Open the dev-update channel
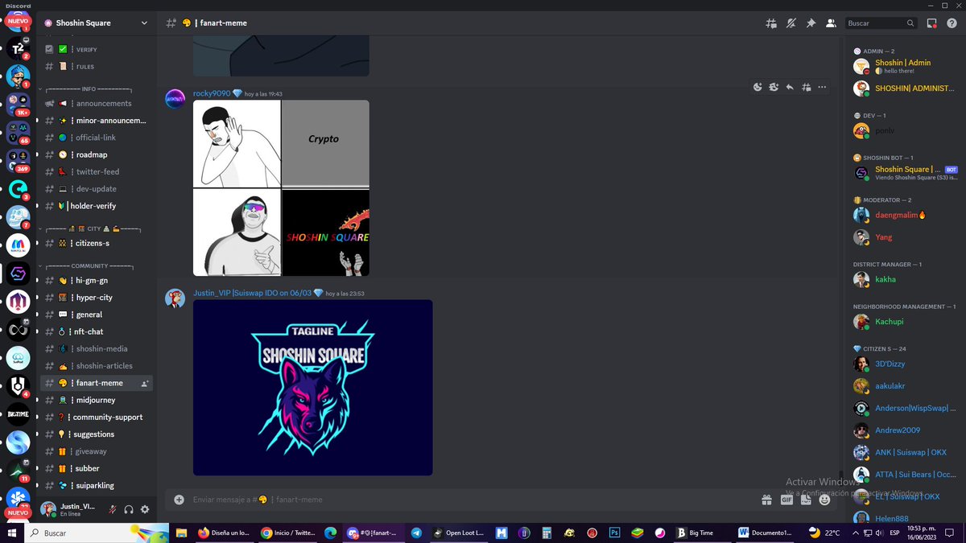Screen dimensions: 966x543 pyautogui.click(x=97, y=189)
